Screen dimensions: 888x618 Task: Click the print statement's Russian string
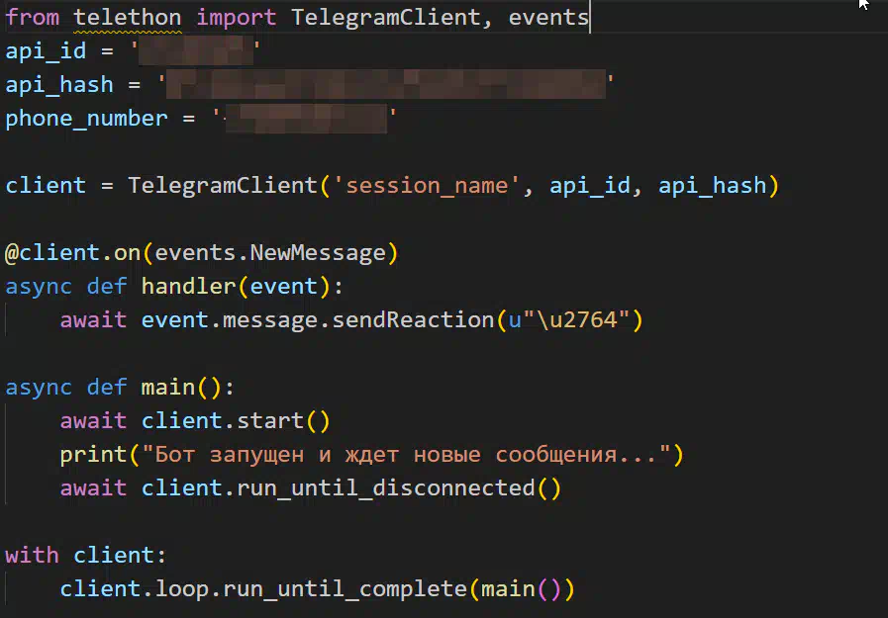click(406, 455)
